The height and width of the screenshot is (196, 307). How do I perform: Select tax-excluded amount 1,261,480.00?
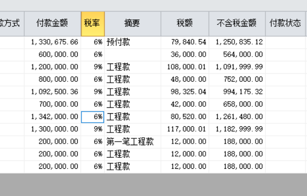(x=237, y=117)
